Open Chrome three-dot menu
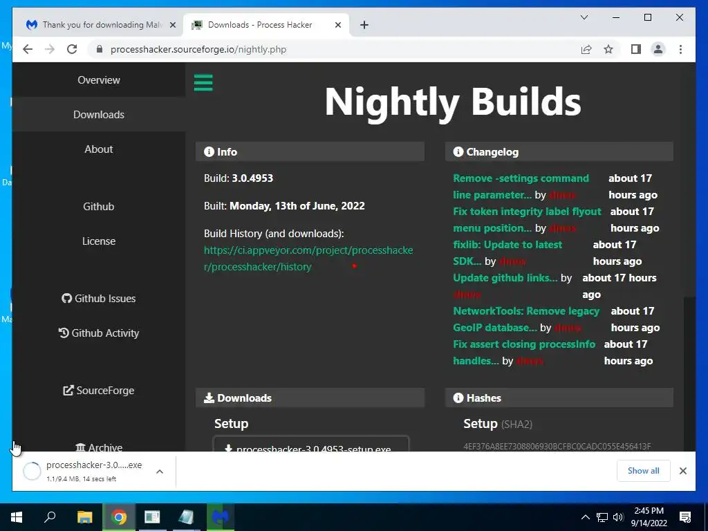The height and width of the screenshot is (531, 708). click(x=680, y=49)
